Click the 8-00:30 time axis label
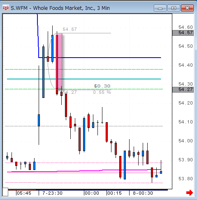 pyautogui.click(x=143, y=193)
